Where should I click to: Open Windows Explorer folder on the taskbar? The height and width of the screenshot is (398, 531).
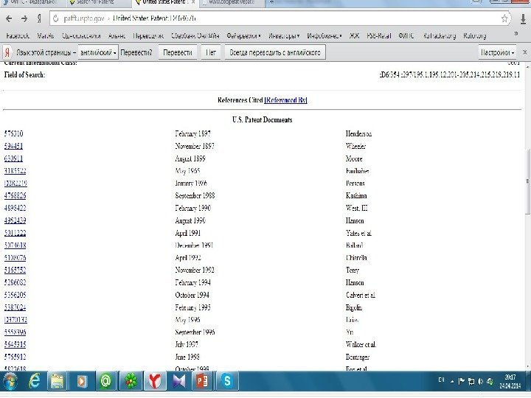(58, 381)
